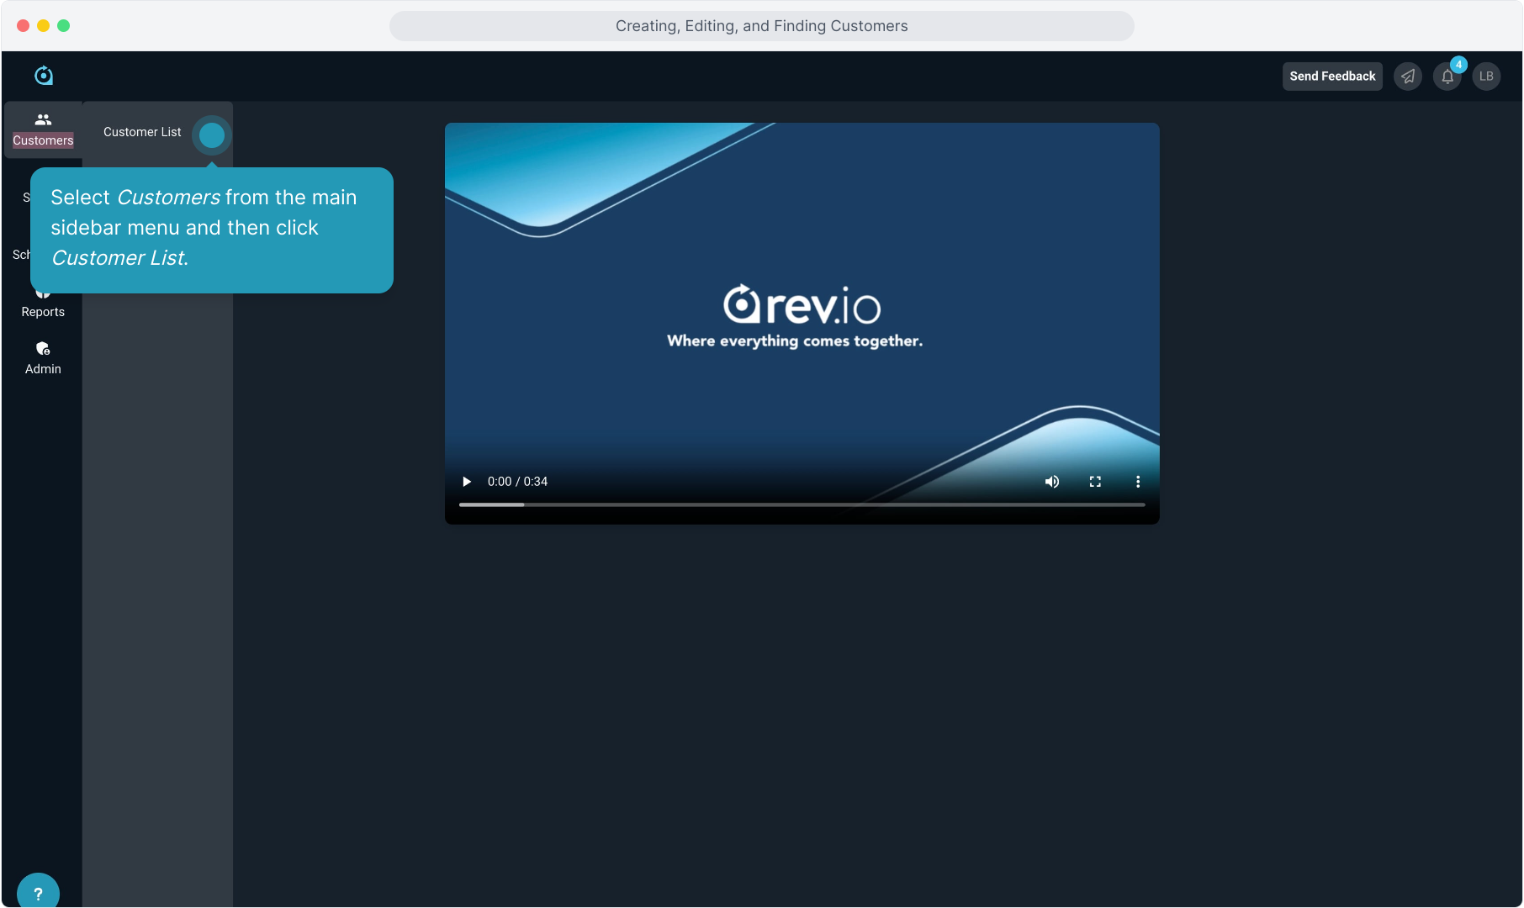Screen dimensions: 1524x908
Task: Open the help question mark button
Action: (x=38, y=893)
